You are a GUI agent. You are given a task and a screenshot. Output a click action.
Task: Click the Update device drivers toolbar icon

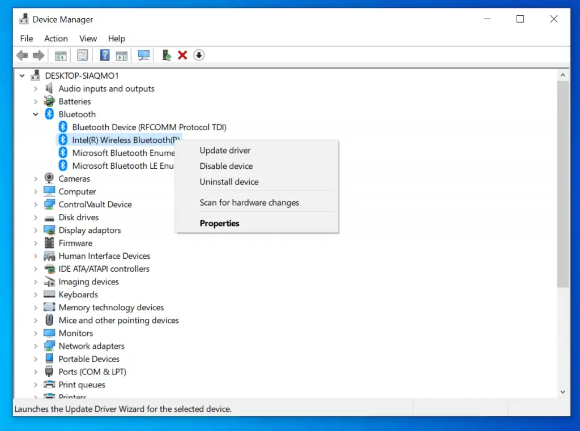[166, 55]
